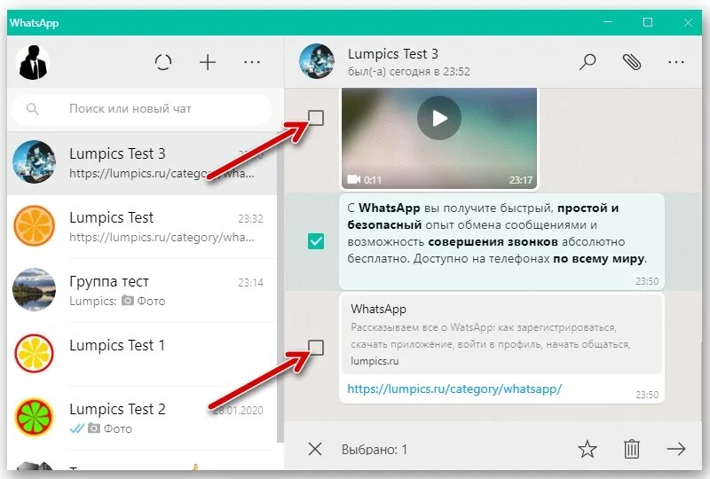Open your own profile avatar
This screenshot has width=710, height=479.
point(33,62)
